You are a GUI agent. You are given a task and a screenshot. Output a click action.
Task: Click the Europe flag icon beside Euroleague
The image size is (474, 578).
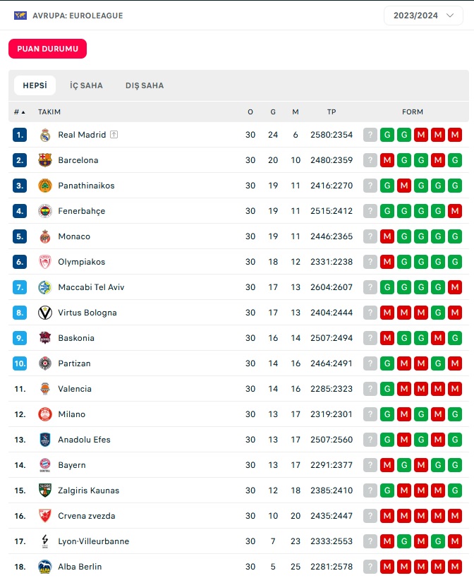[x=20, y=16]
